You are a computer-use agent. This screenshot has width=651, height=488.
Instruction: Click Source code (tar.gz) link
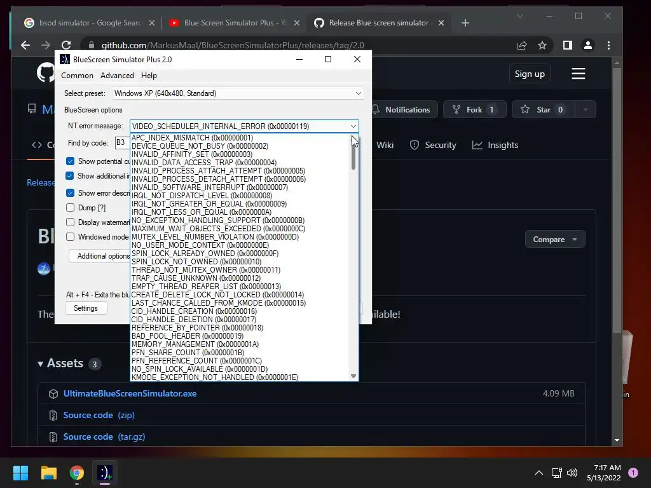(x=104, y=437)
